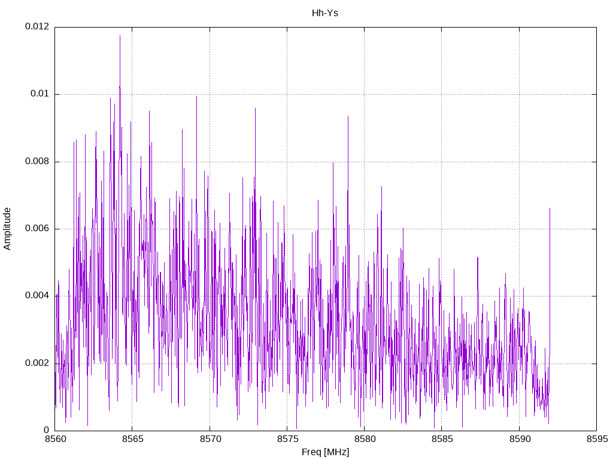Screen dimensions: 613x460
Task: Click the 'Amplitude' y-axis label
Action: click(7, 229)
